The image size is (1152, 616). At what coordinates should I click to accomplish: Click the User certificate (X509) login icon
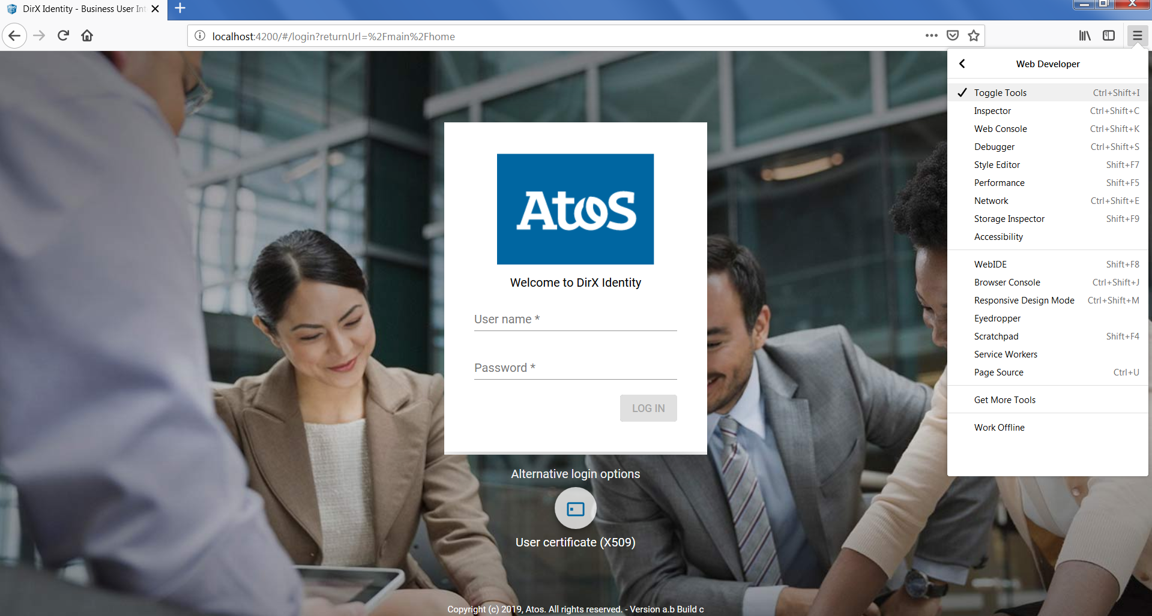575,509
